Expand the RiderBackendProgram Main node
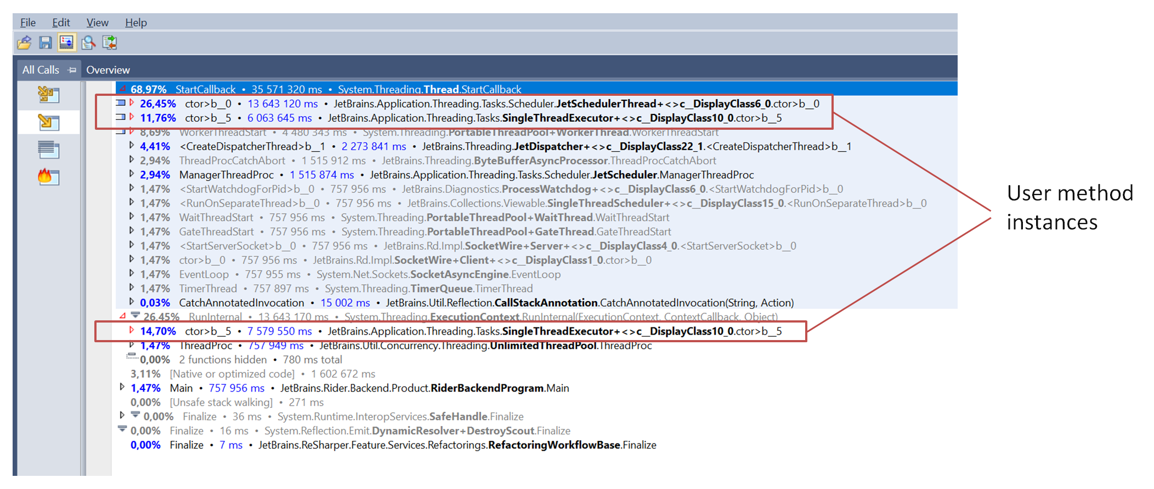The image size is (1154, 489). coord(122,387)
